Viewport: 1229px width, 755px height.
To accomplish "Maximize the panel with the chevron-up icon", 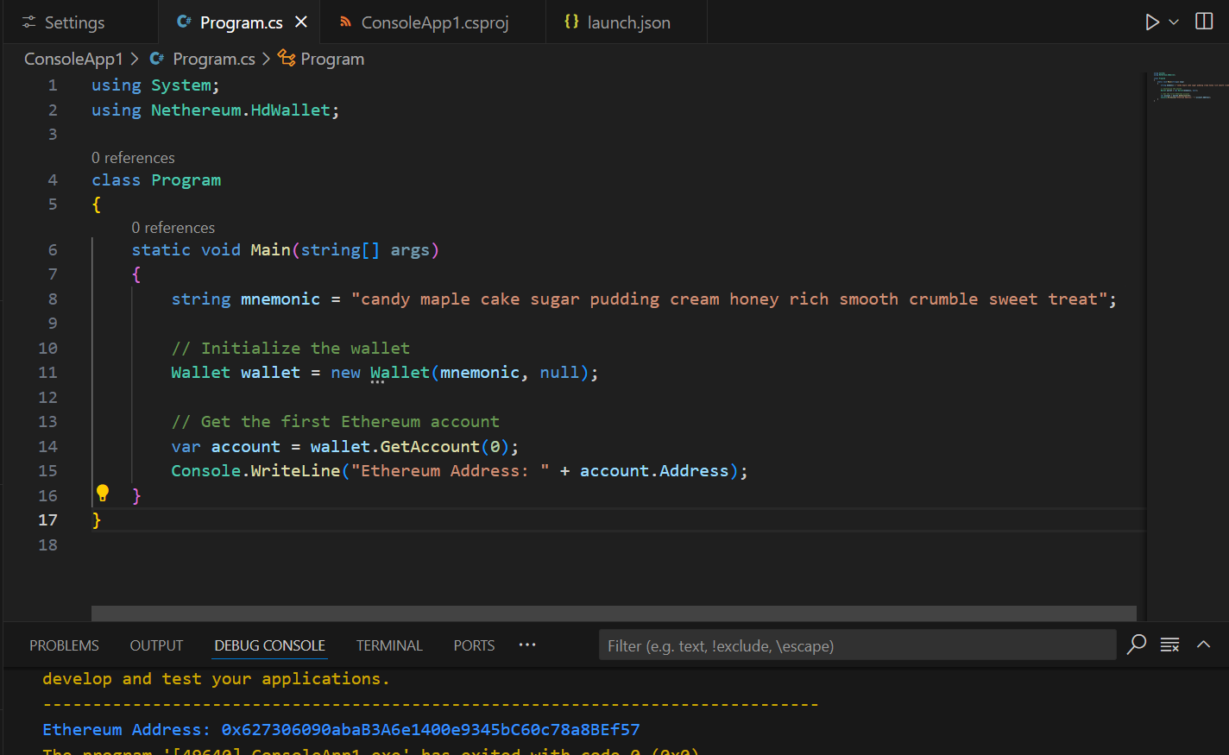I will click(1204, 645).
